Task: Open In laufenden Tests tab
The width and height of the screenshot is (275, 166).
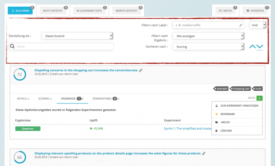Action: 89,11
